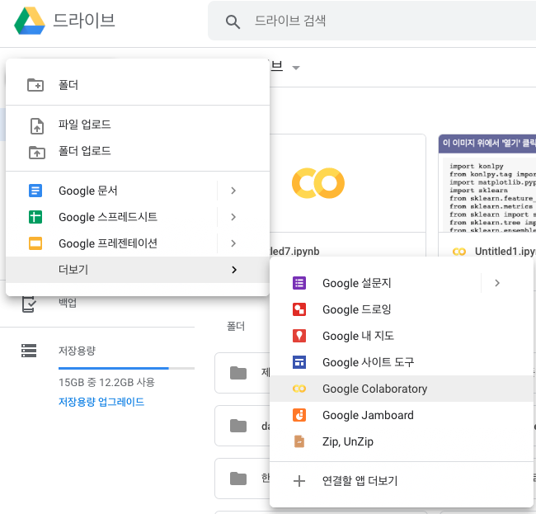Click the new folder icon in menu
The width and height of the screenshot is (536, 514).
35,85
